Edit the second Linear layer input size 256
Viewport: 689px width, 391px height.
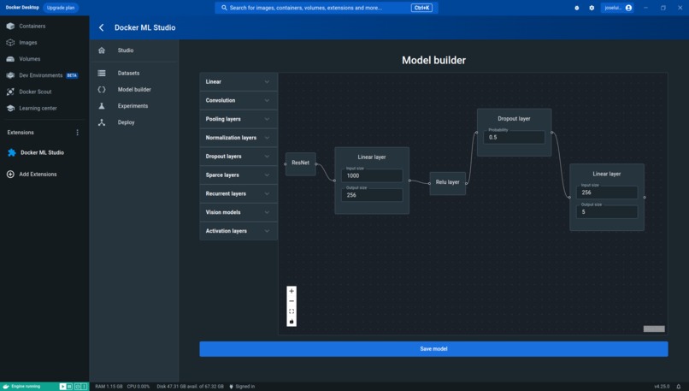tap(607, 193)
